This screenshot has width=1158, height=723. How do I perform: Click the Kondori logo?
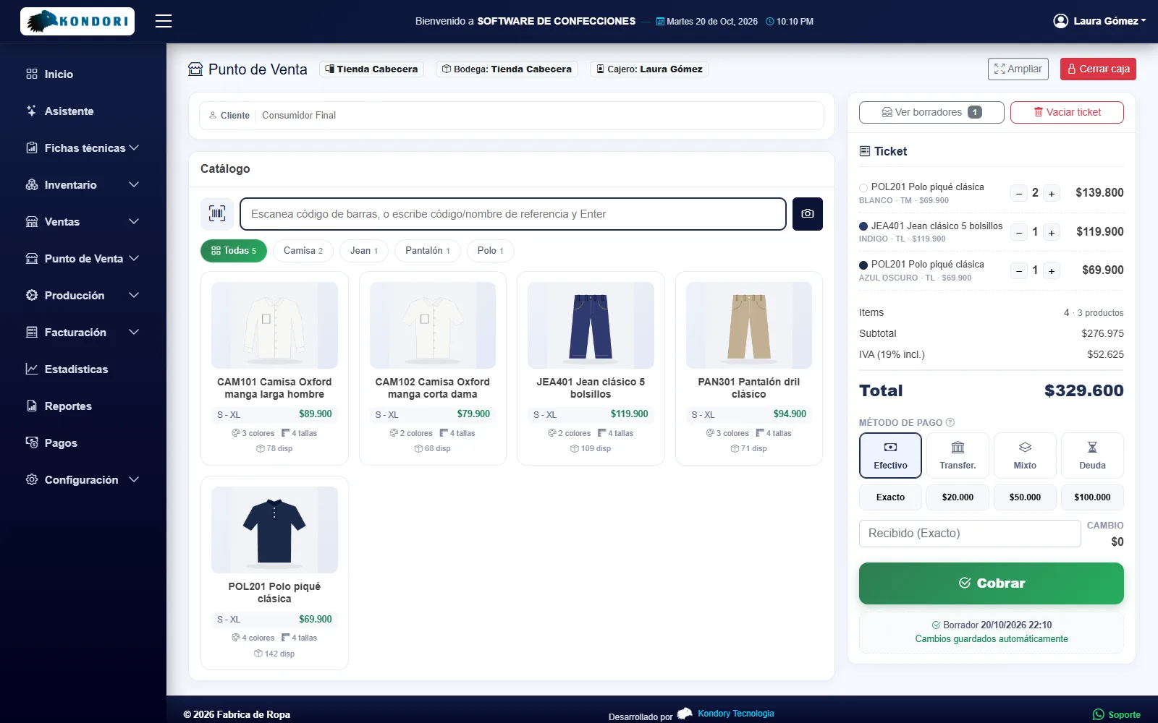77,22
